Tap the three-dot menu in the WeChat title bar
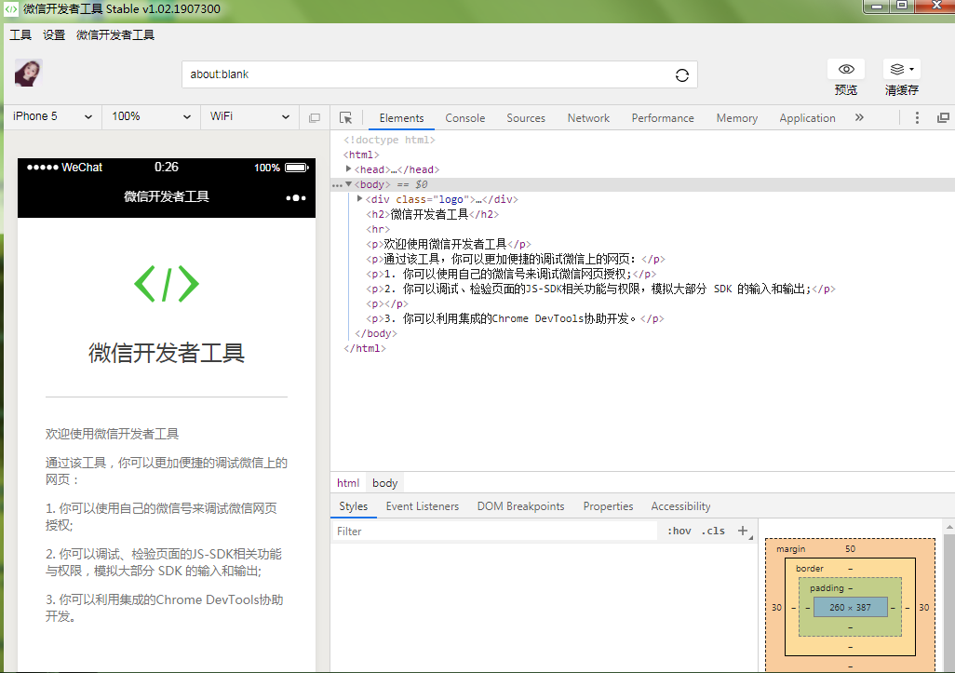Screen dimensions: 955x673 pos(296,197)
